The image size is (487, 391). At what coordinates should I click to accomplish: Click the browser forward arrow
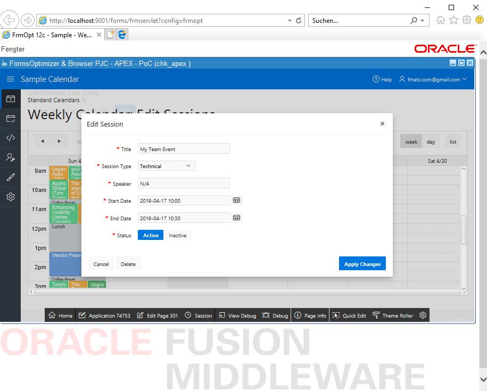coord(28,20)
